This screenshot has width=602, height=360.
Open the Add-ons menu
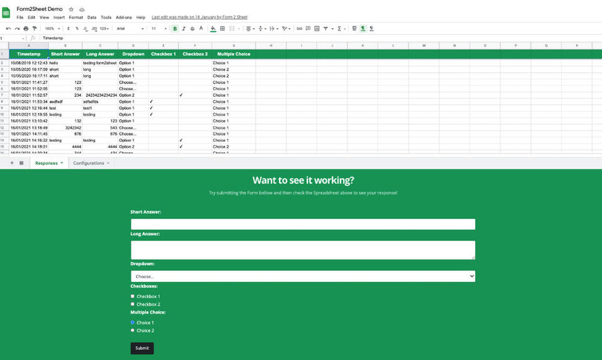[124, 18]
